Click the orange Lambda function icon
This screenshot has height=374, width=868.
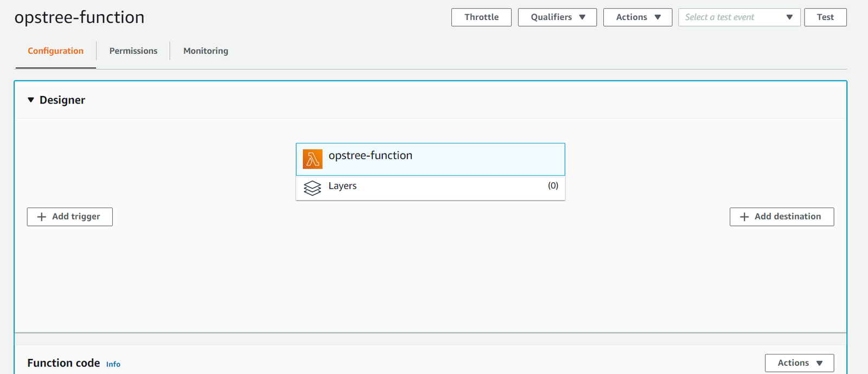tap(312, 159)
